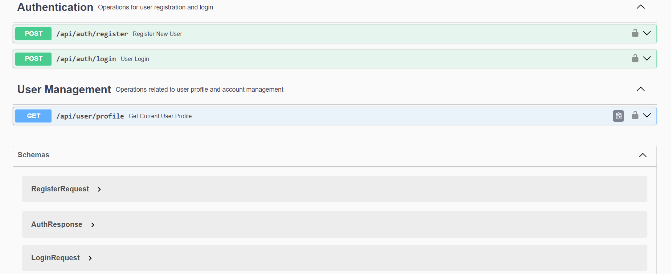This screenshot has height=274, width=671.
Task: Expand the /api/auth/register operation chevron
Action: (x=647, y=33)
